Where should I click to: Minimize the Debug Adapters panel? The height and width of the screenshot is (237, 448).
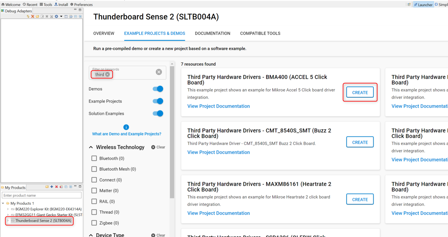click(x=75, y=9)
